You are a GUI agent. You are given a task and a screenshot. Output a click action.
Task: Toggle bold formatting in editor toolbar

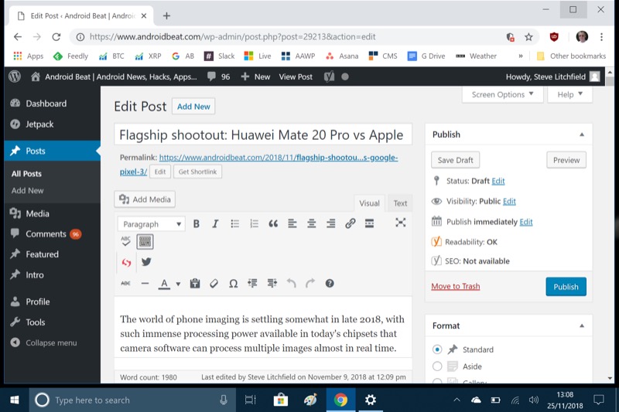pyautogui.click(x=196, y=224)
